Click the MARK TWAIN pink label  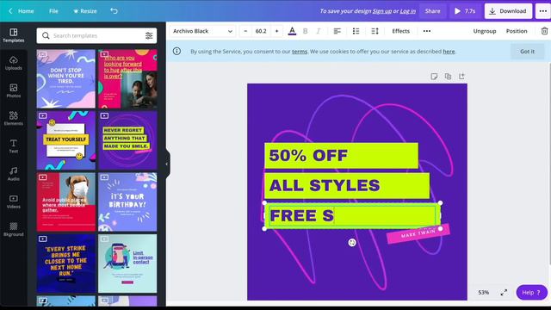pyautogui.click(x=418, y=233)
